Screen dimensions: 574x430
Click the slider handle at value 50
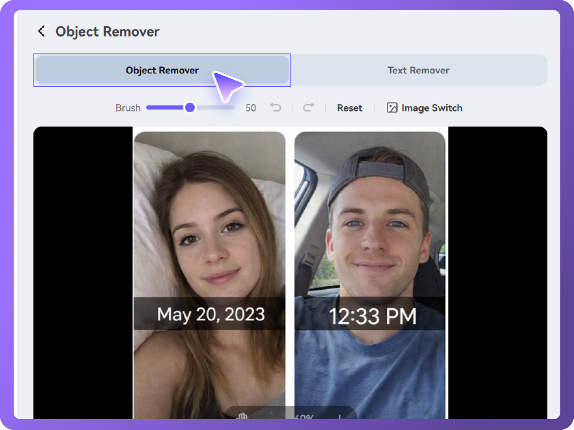[190, 107]
